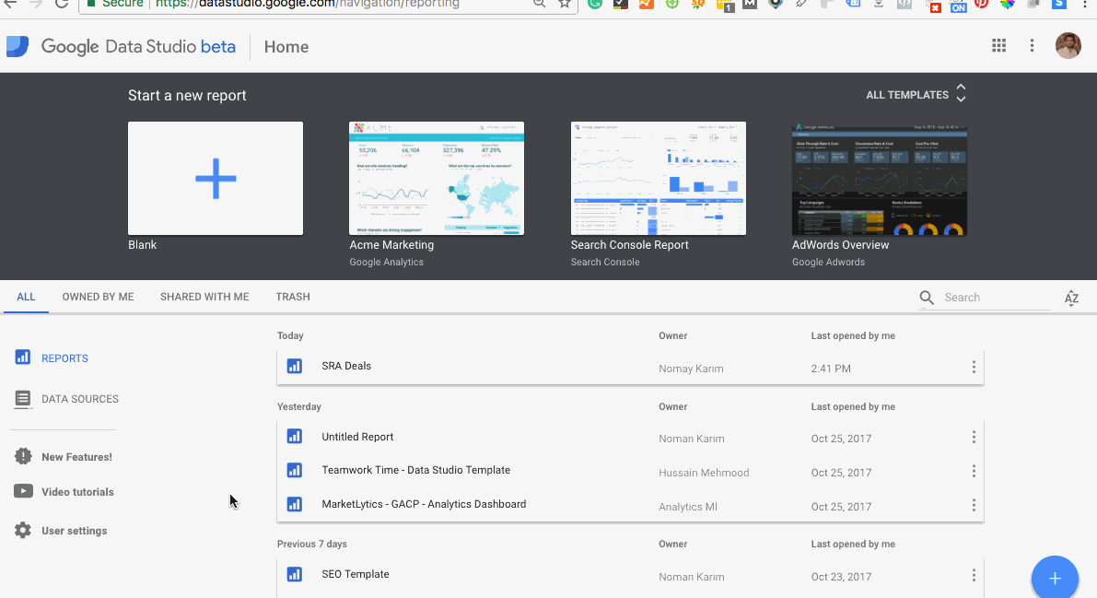The height and width of the screenshot is (598, 1097).
Task: Switch to the OWNED BY ME tab
Action: [98, 297]
